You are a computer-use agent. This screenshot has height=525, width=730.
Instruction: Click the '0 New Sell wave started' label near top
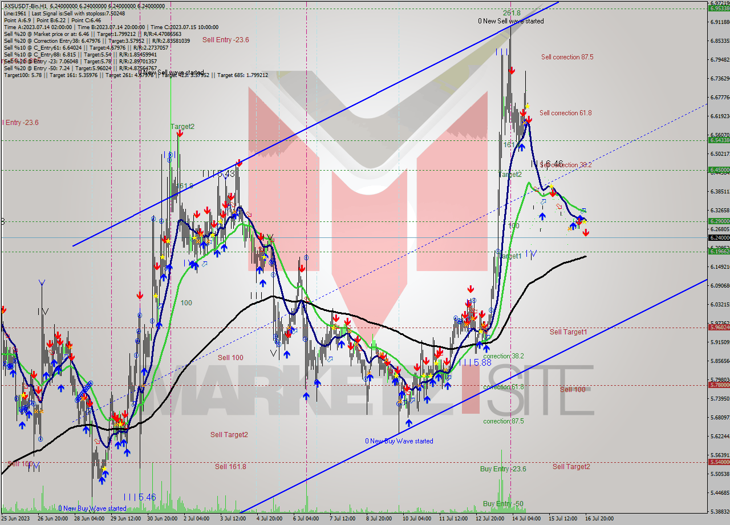(510, 21)
